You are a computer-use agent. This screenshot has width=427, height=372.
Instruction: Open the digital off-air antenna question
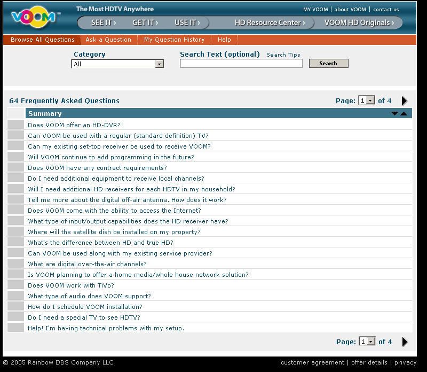click(x=127, y=200)
